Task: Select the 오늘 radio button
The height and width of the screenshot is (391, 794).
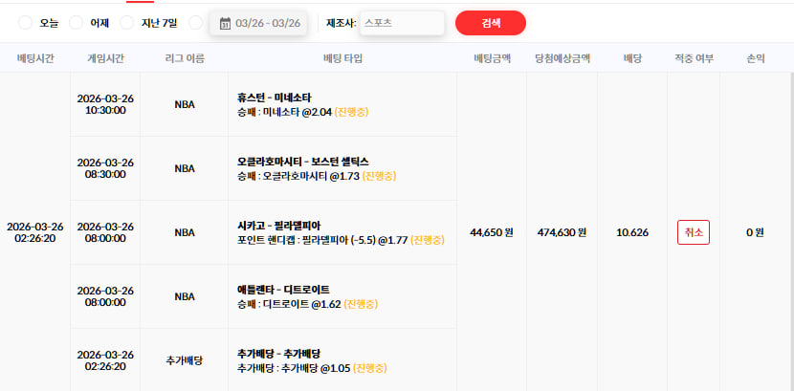Action: (25, 23)
